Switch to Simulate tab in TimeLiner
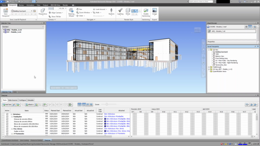This screenshot has height=146, width=260. pyautogui.click(x=30, y=100)
